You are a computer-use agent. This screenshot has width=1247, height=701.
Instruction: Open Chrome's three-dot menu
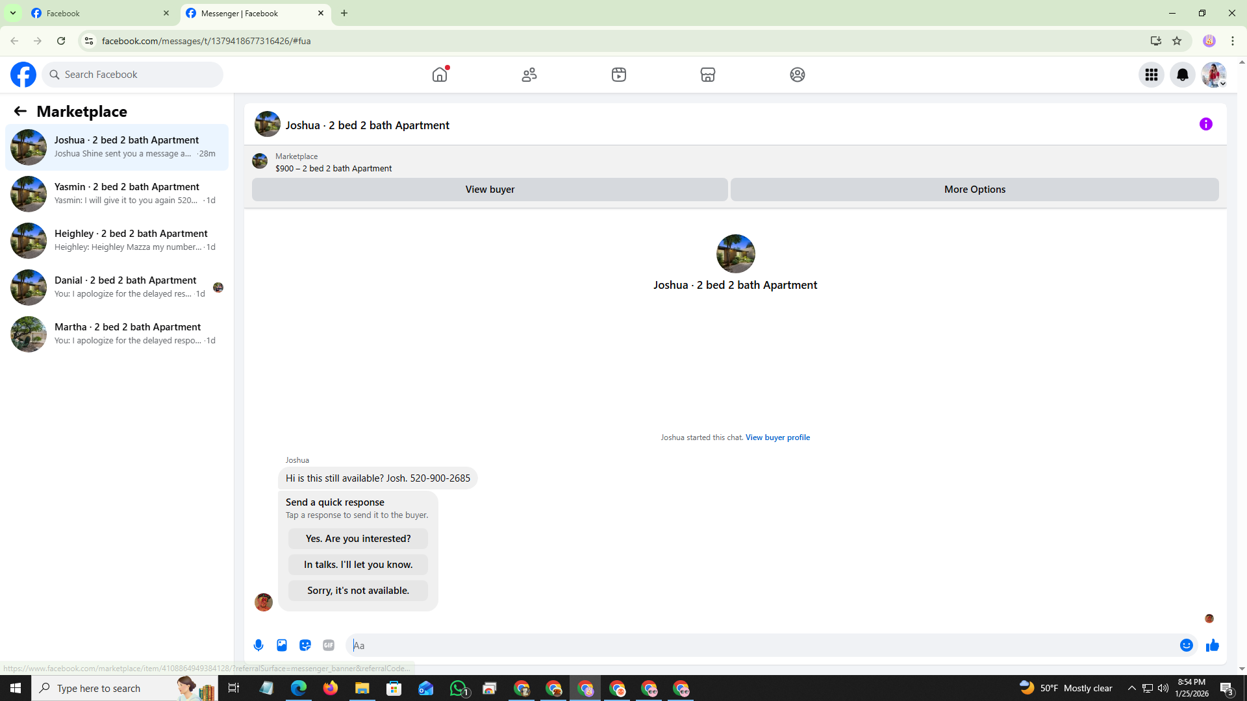pos(1233,41)
